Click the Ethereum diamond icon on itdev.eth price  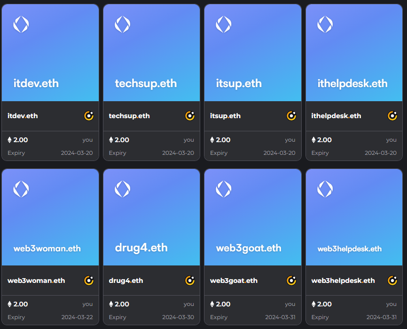pyautogui.click(x=10, y=140)
